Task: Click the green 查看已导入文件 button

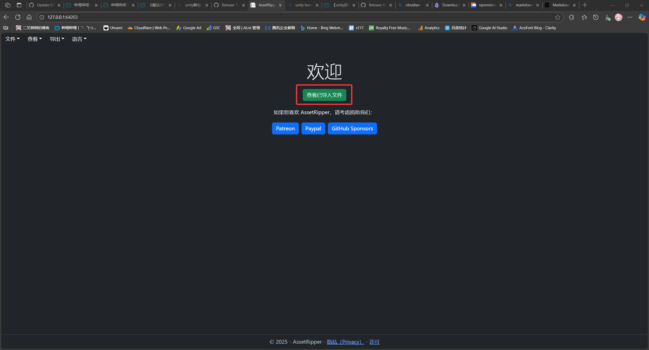Action: pos(324,95)
